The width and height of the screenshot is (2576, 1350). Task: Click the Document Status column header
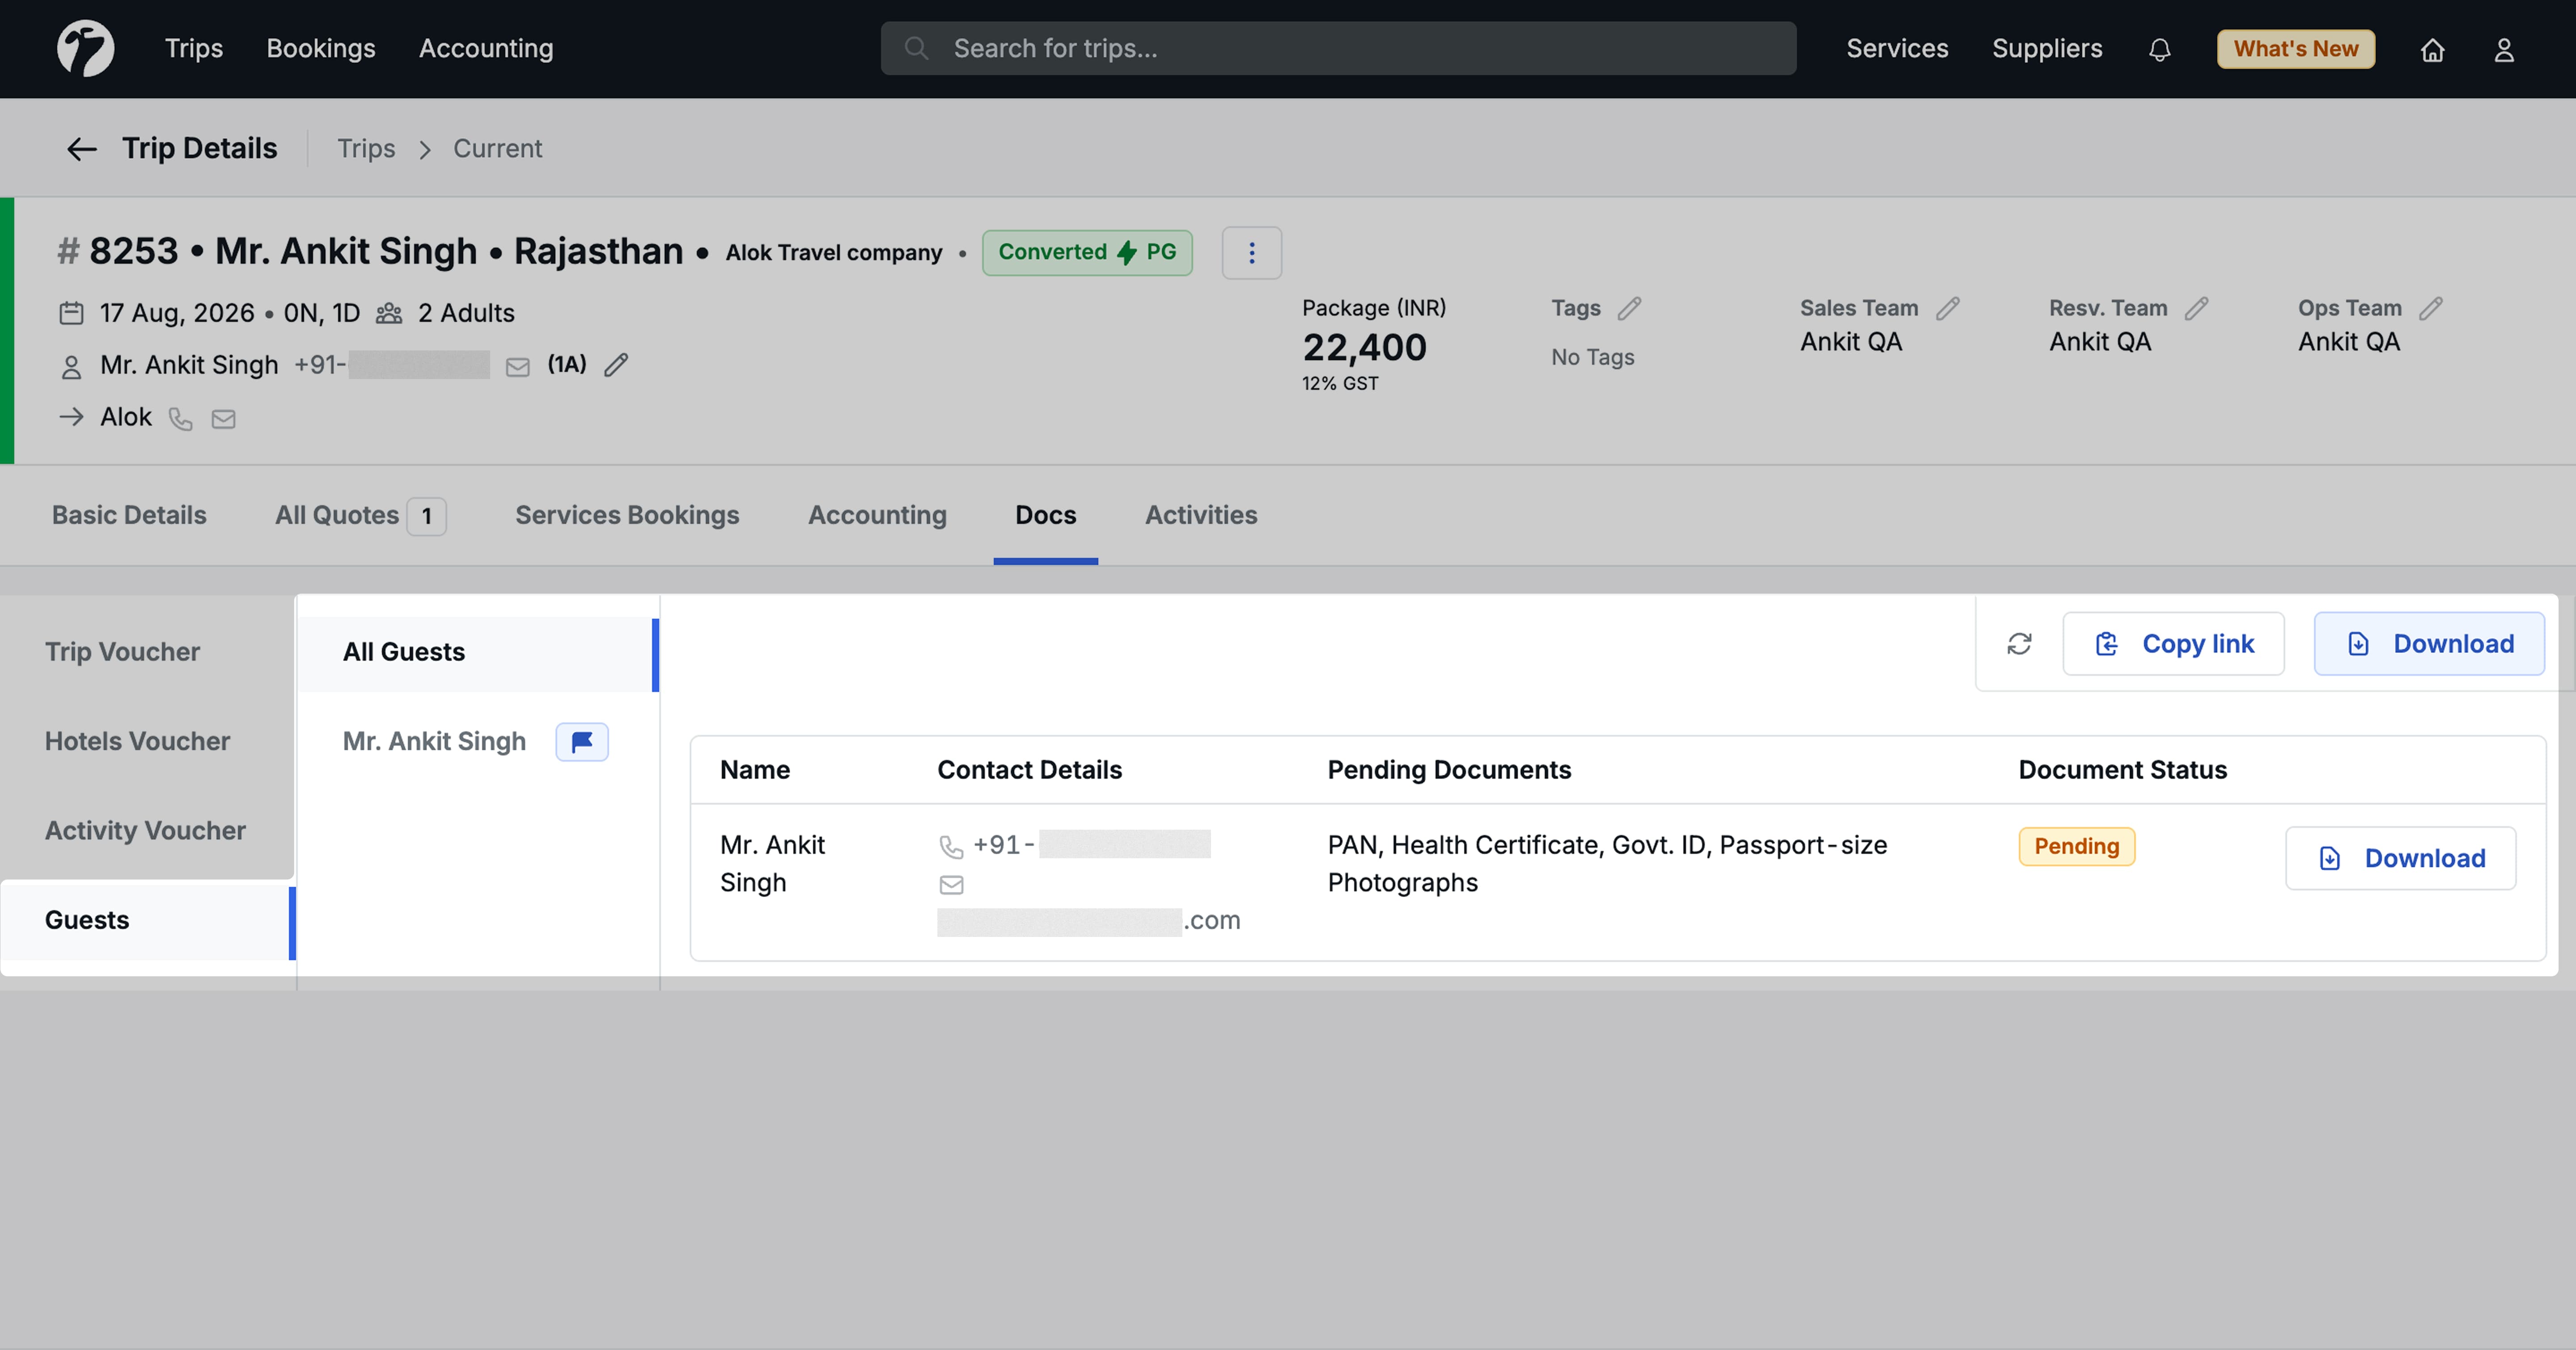click(x=2122, y=769)
